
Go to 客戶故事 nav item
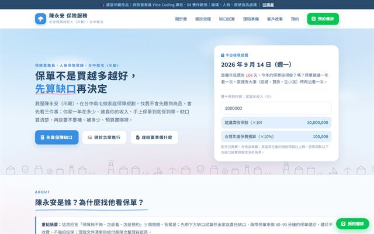275,19
